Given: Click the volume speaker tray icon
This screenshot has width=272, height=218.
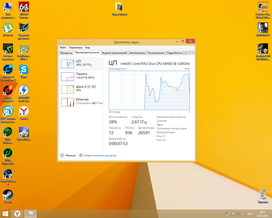Looking at the screenshot, I should tap(243, 214).
